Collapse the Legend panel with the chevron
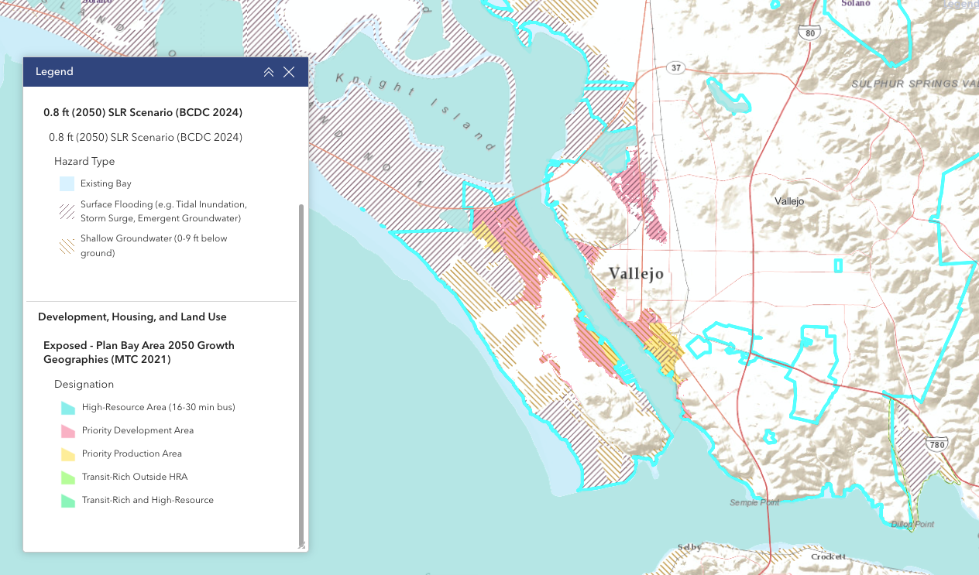This screenshot has height=575, width=979. 268,71
